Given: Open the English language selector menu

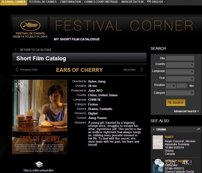Looking at the screenshot, I should 157,2.
